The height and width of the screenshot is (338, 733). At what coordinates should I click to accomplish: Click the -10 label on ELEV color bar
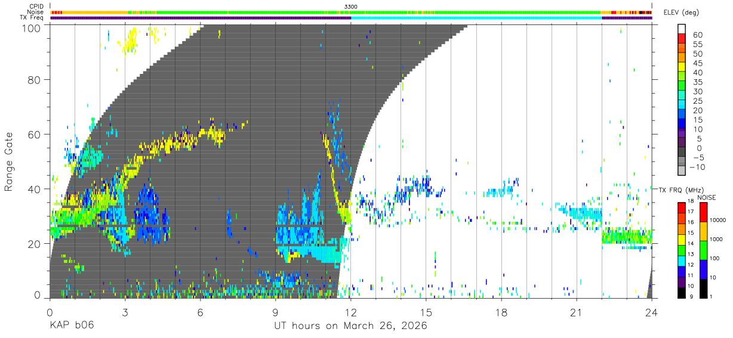696,167
